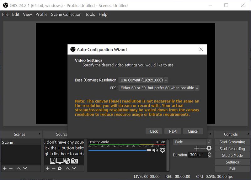Screen dimensions: 251x180
Task: Click Next in the wizard
Action: pos(173,131)
